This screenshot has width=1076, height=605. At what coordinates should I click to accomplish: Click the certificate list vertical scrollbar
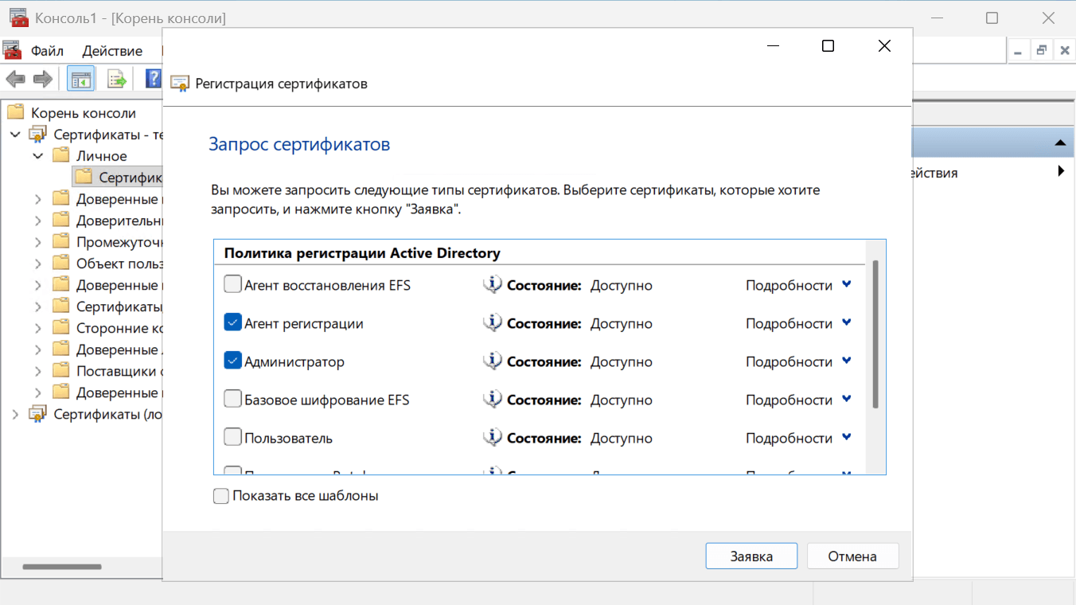[875, 334]
